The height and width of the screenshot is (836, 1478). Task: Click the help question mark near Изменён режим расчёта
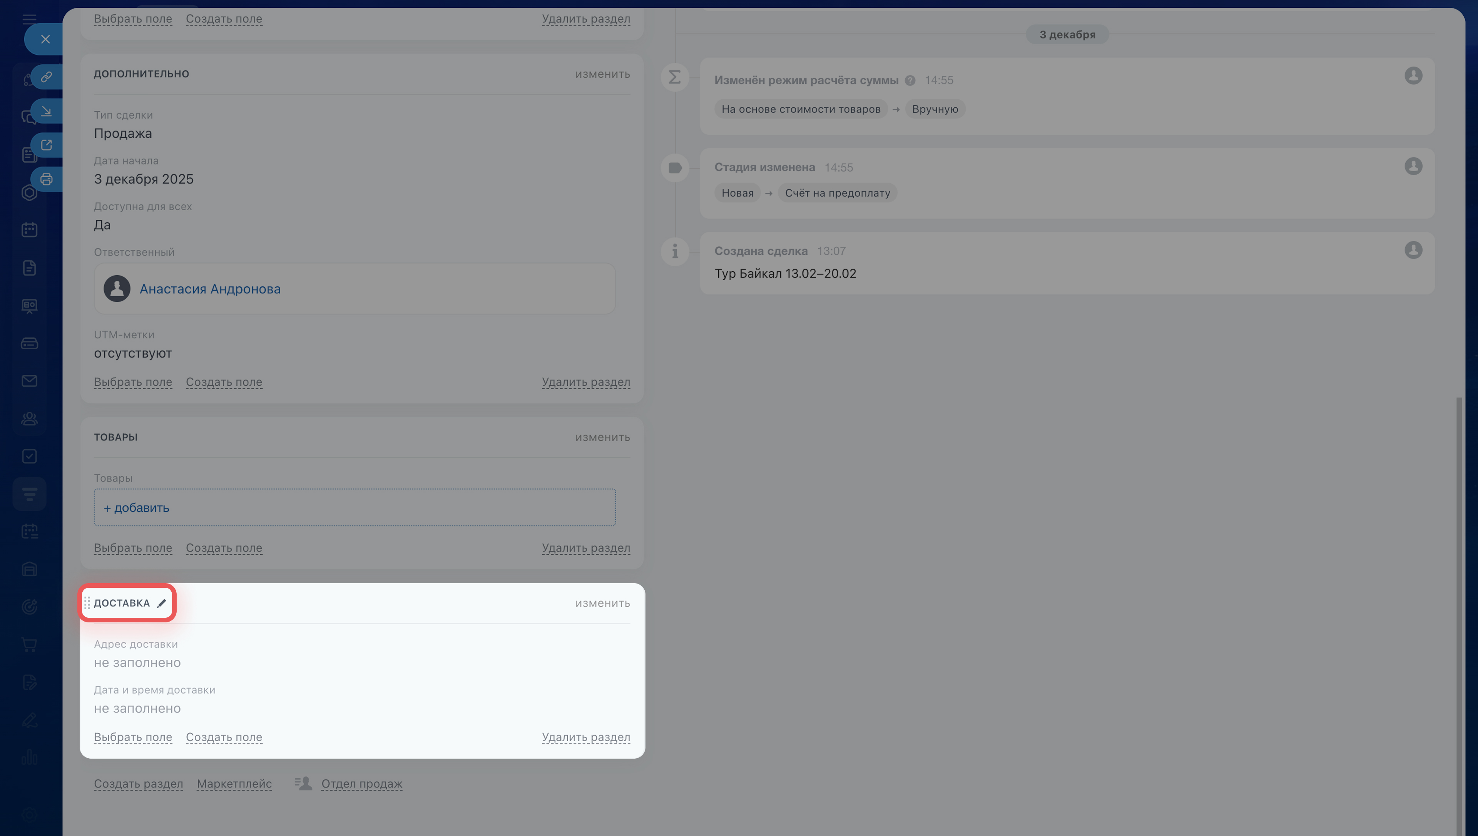tap(910, 80)
